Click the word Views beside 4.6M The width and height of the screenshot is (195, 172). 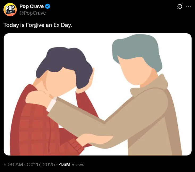click(x=78, y=164)
